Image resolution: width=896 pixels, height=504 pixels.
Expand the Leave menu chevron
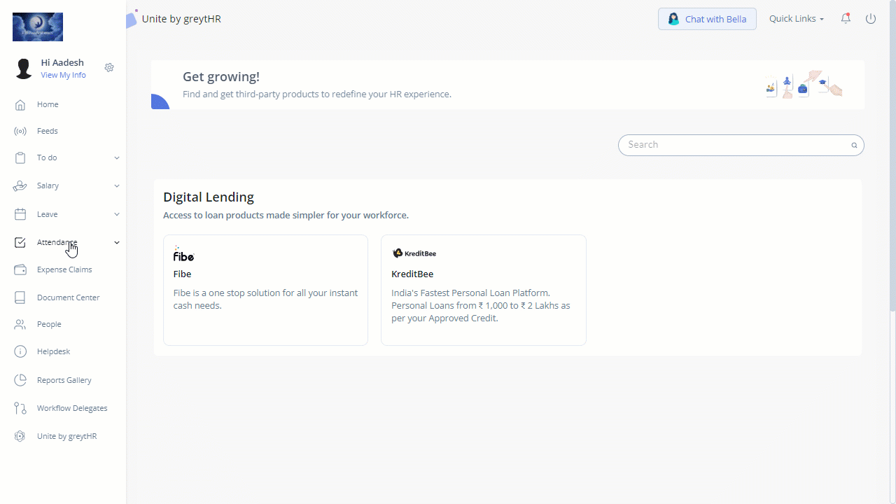coord(117,214)
